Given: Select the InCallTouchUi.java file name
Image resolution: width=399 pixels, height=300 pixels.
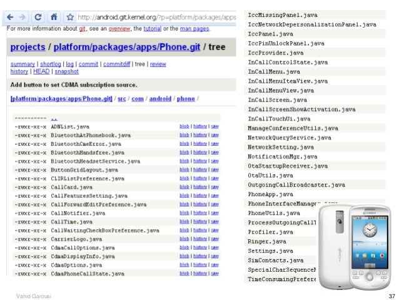Looking at the screenshot, I should pos(279,119).
